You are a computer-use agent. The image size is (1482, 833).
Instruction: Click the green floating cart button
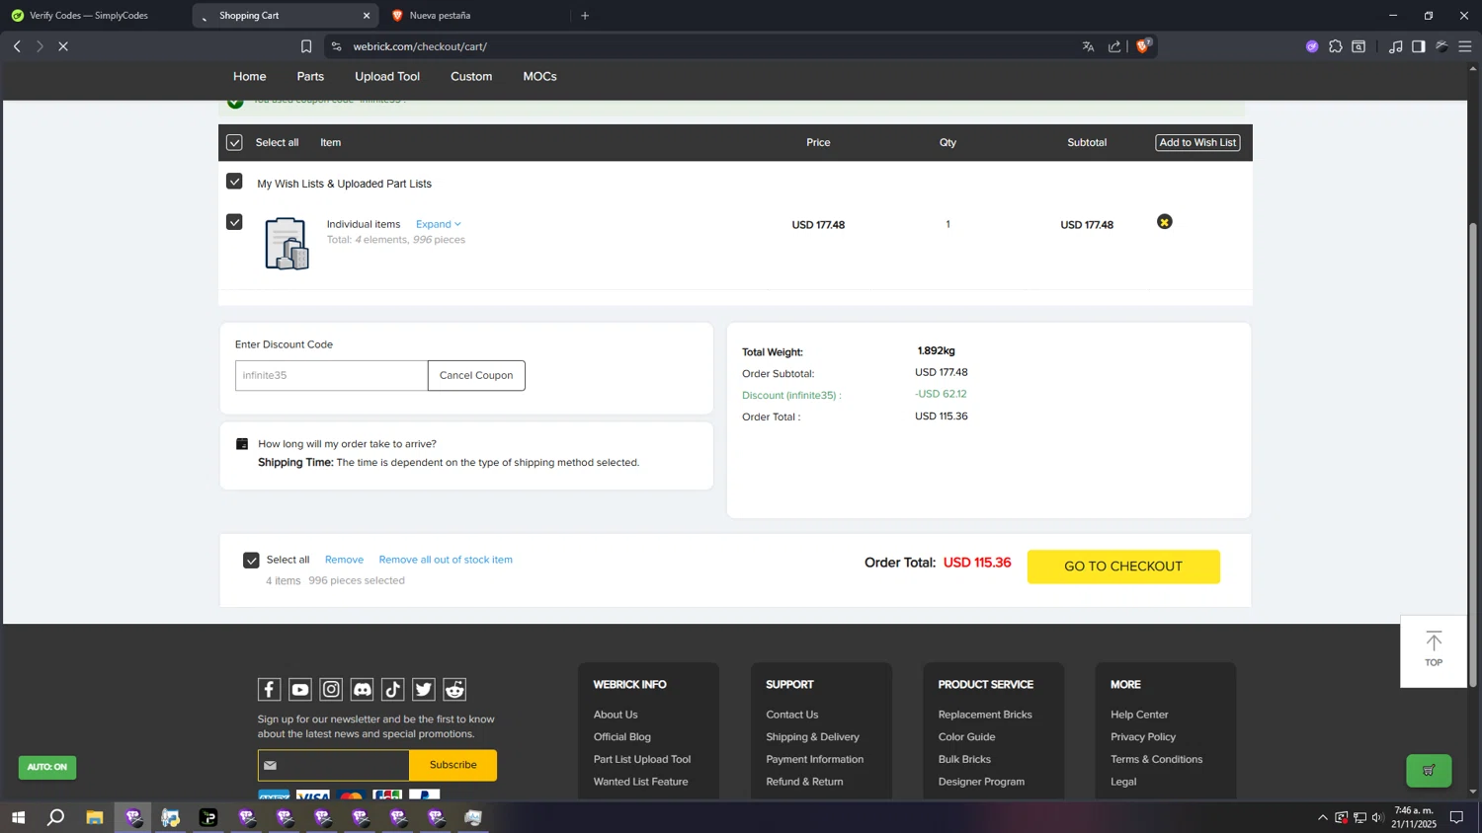coord(1429,770)
